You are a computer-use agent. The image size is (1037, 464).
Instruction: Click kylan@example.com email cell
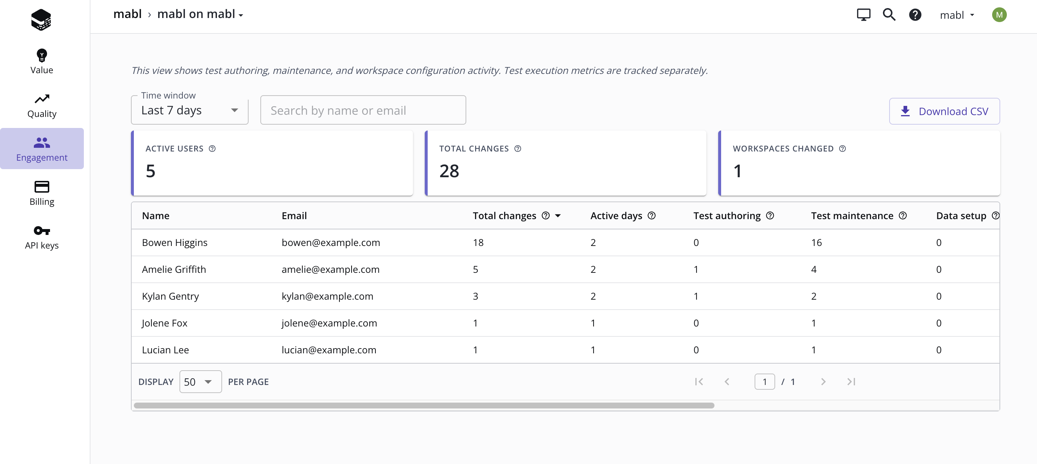(x=327, y=296)
